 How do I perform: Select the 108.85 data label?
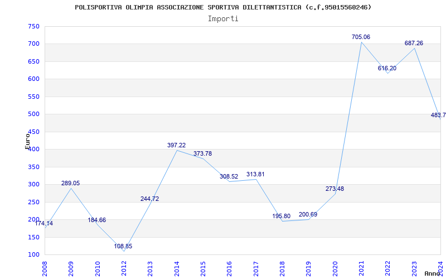pos(123,246)
